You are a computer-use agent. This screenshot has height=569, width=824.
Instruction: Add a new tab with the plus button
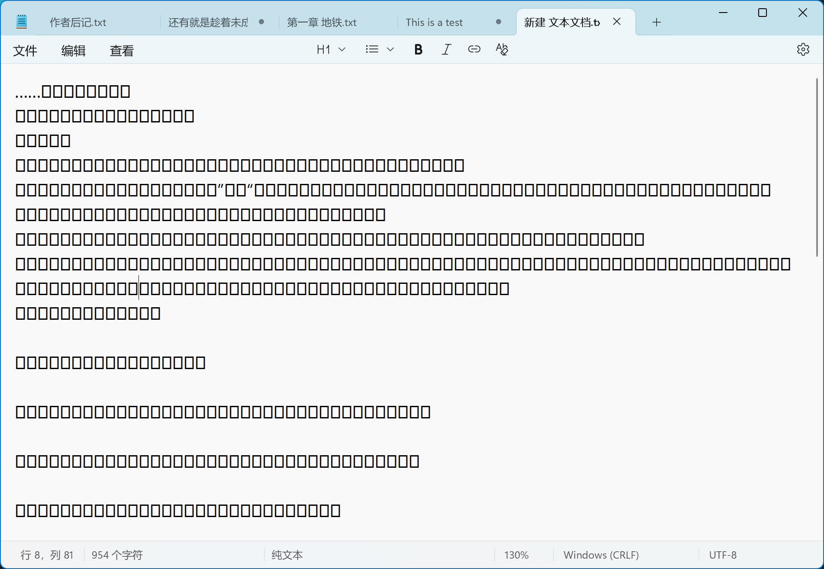(656, 22)
